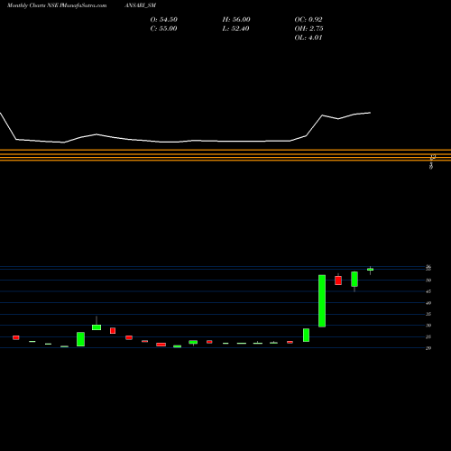The width and height of the screenshot is (451, 451).
Task: Click the 30 price axis label
Action: [428, 326]
